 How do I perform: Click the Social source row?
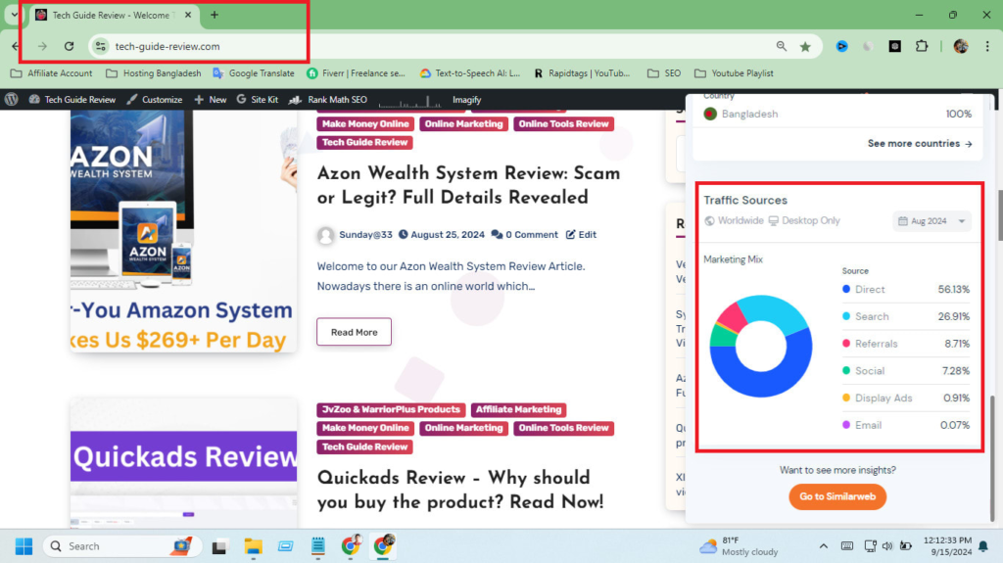click(x=906, y=370)
